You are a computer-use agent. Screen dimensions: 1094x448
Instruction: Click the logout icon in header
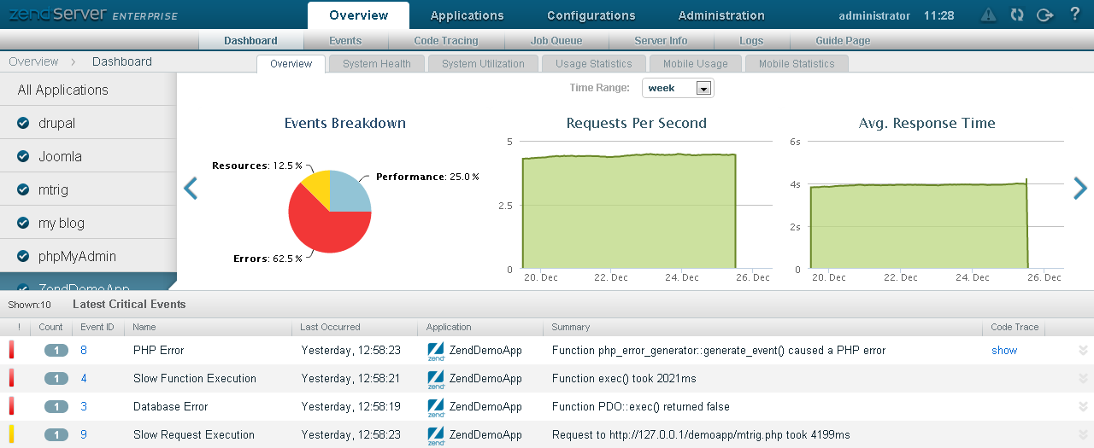pos(1044,15)
